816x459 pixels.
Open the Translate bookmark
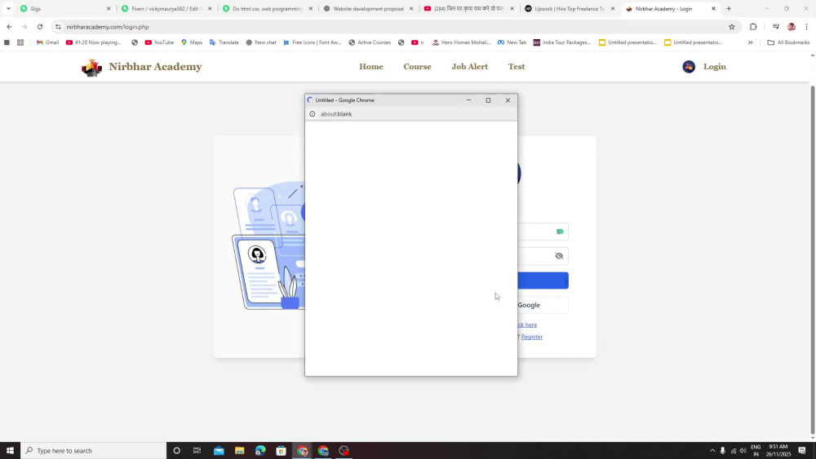coord(224,42)
